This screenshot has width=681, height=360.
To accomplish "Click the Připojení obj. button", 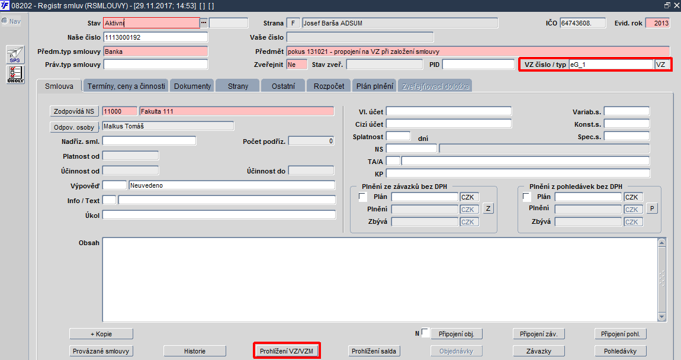I will pyautogui.click(x=457, y=334).
